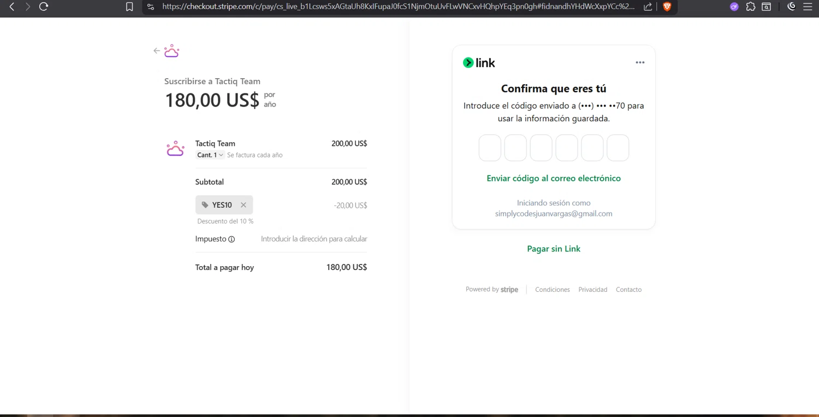Viewport: 819px width, 417px height.
Task: Open the extensions puzzle icon
Action: [751, 7]
